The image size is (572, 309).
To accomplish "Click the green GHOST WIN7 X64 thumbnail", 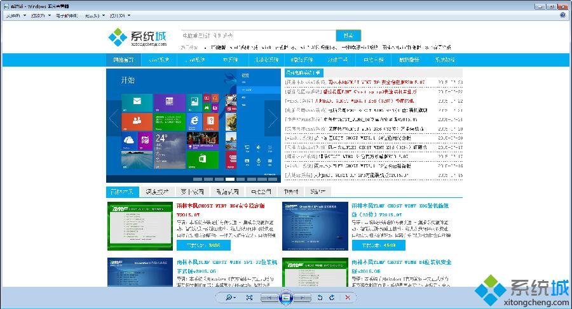I will pos(140,226).
